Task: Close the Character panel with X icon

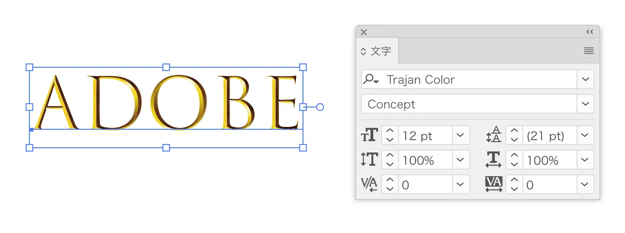Action: [x=364, y=32]
